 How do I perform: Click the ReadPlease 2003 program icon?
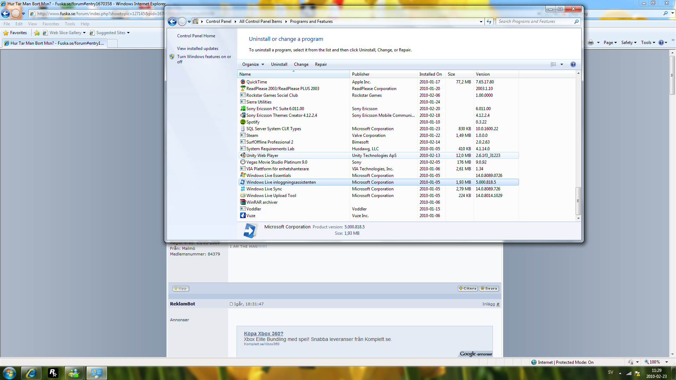243,88
